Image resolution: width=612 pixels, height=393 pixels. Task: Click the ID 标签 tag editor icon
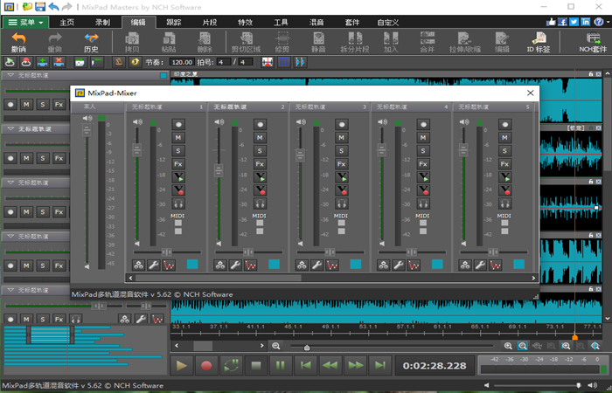(539, 42)
